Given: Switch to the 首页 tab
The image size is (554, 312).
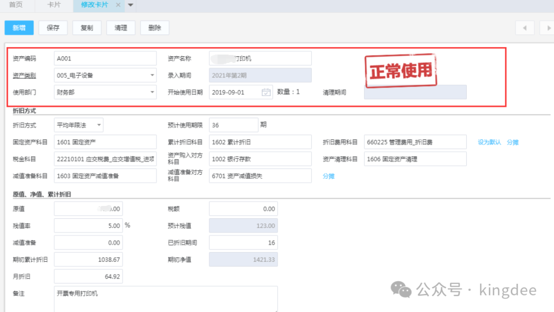Looking at the screenshot, I should [16, 5].
